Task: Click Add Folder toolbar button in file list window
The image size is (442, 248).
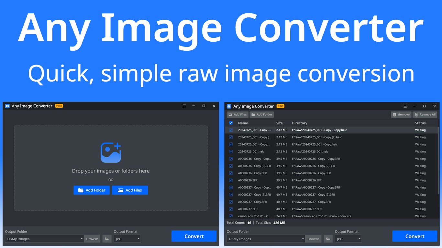Action: [x=262, y=115]
